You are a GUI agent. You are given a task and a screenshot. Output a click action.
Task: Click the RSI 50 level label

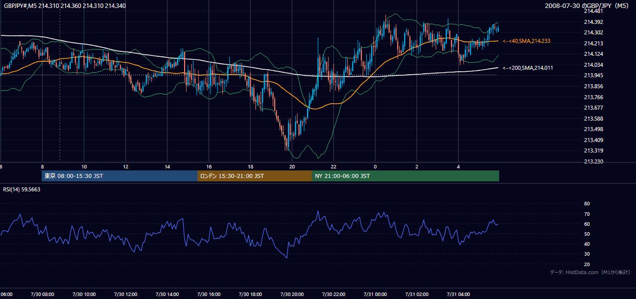[587, 234]
